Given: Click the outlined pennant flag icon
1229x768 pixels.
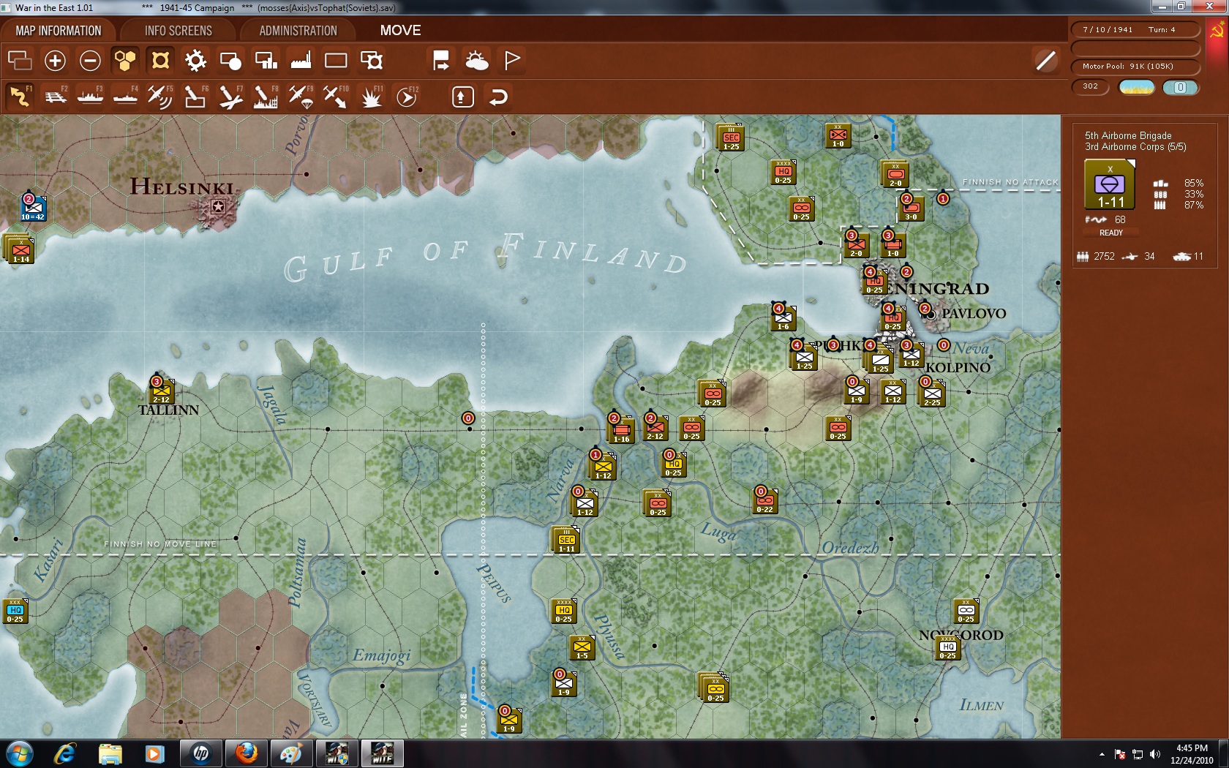Looking at the screenshot, I should click(512, 61).
